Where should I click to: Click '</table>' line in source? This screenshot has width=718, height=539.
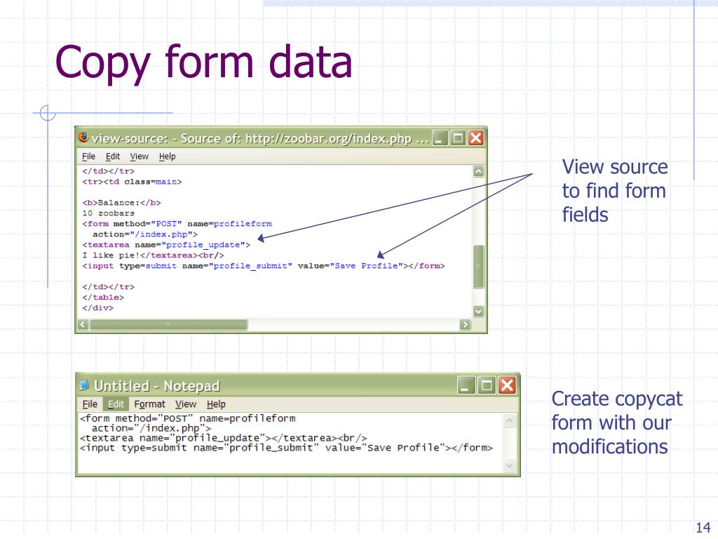click(103, 298)
